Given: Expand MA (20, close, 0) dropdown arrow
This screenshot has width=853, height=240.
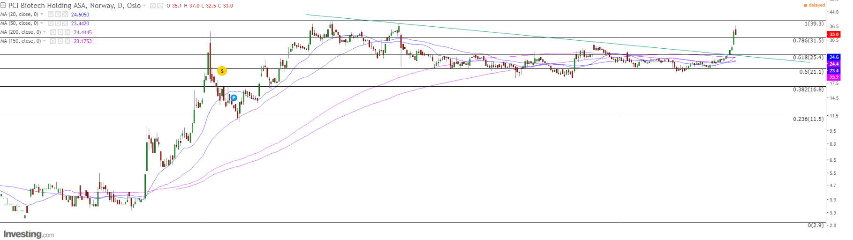Looking at the screenshot, I should tap(42, 14).
